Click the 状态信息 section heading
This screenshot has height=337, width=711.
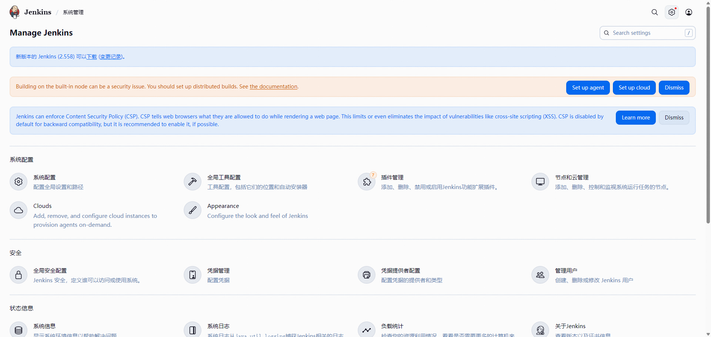click(21, 309)
